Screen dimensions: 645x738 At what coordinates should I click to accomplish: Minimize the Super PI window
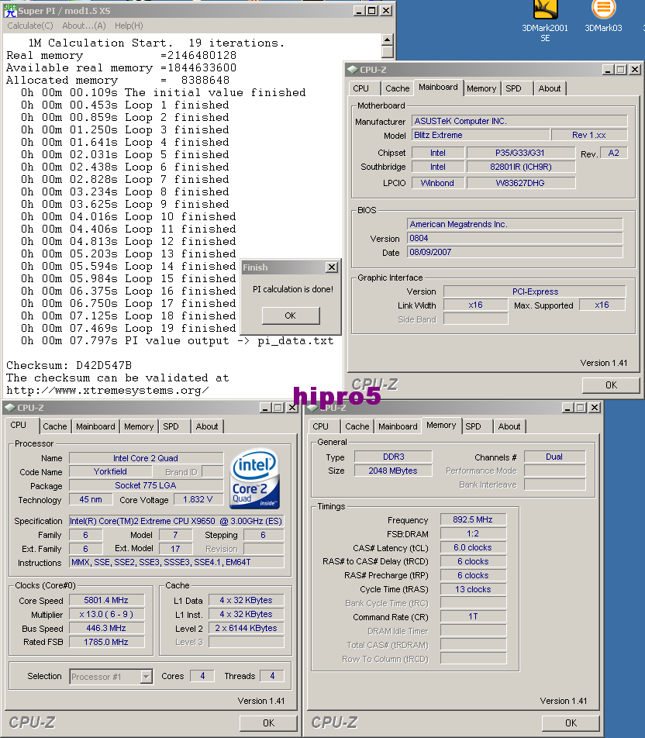point(359,10)
